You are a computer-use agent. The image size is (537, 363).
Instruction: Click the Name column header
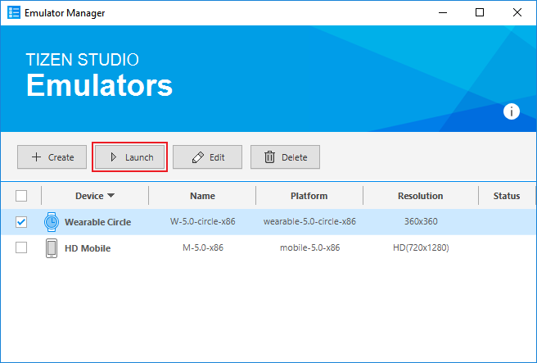[203, 196]
